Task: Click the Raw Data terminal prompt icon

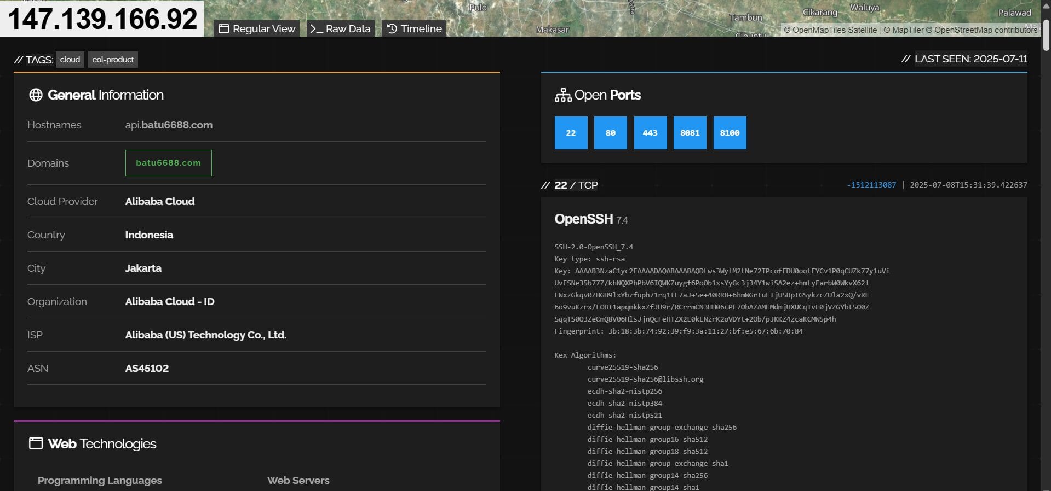Action: coord(316,29)
